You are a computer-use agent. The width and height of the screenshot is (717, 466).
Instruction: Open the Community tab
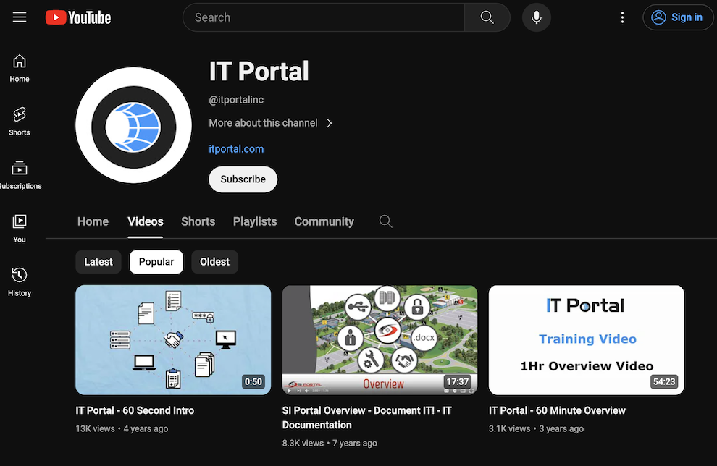coord(324,221)
